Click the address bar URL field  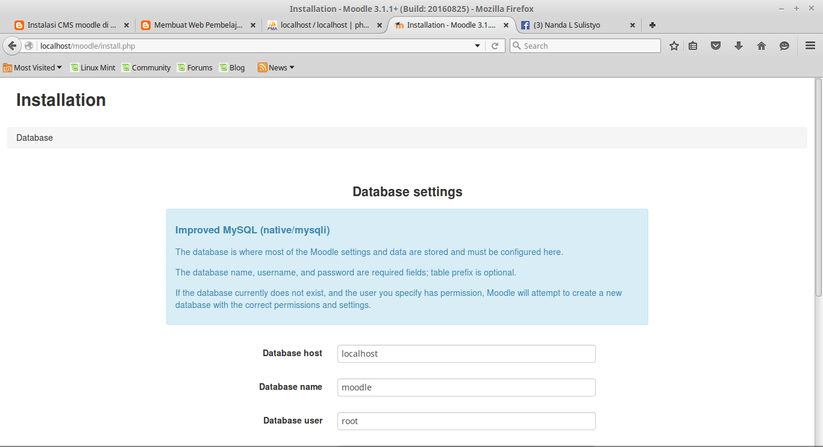253,46
